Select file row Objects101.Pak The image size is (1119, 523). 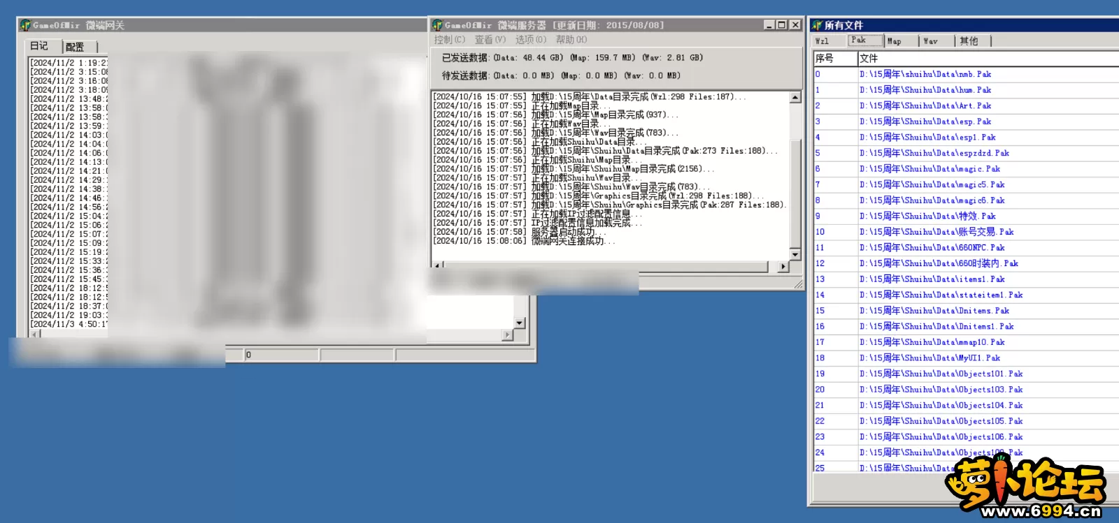point(966,374)
